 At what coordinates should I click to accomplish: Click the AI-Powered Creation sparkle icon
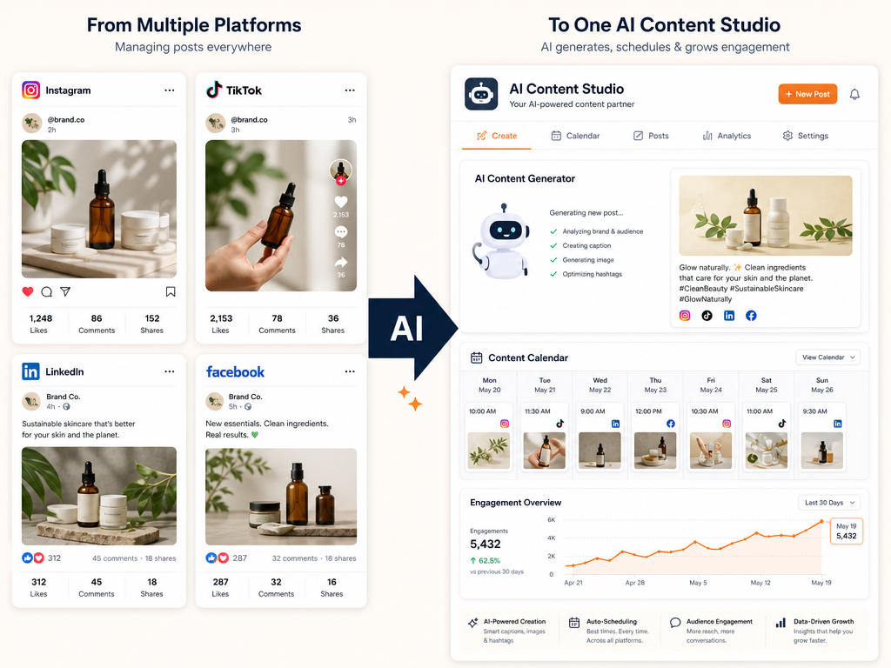[472, 623]
